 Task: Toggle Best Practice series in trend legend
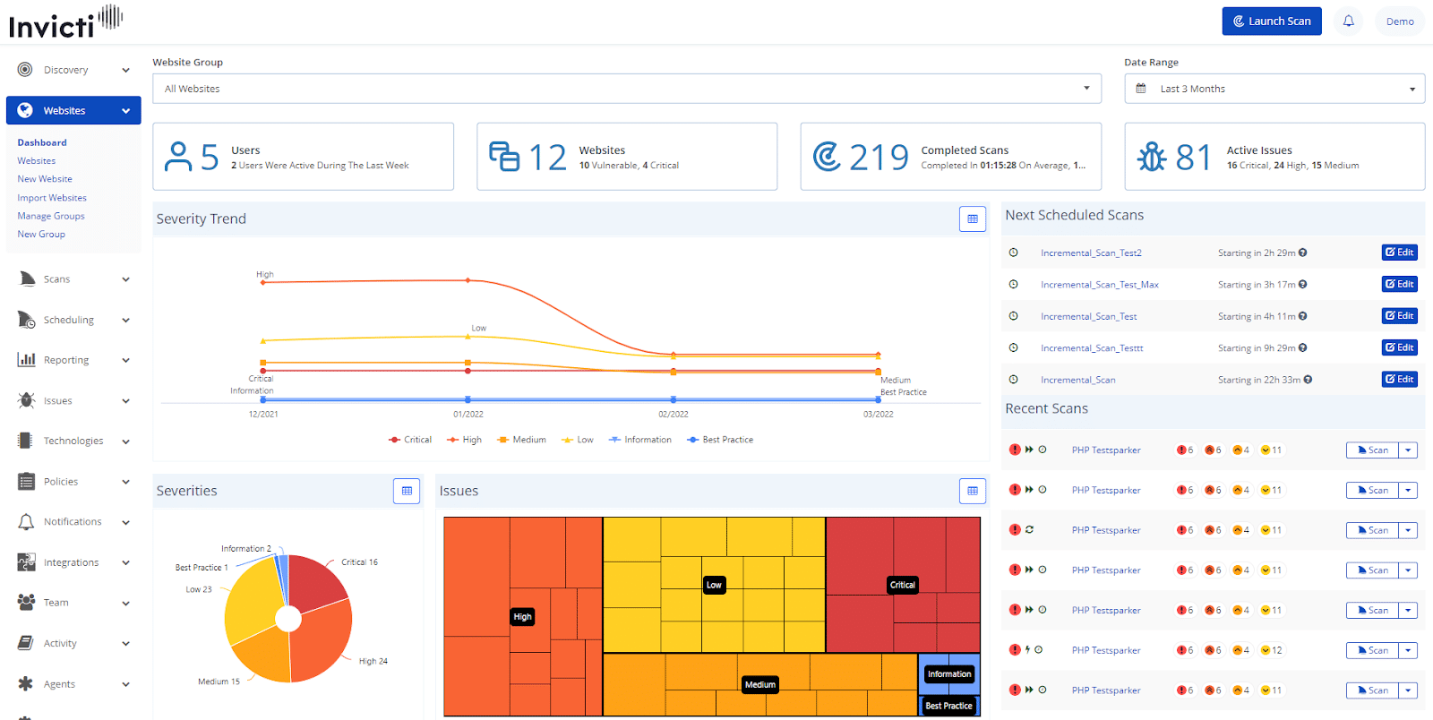point(720,440)
